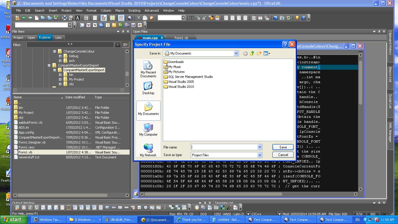
Task: Click the scissors Cut icon
Action: [x=139, y=18]
